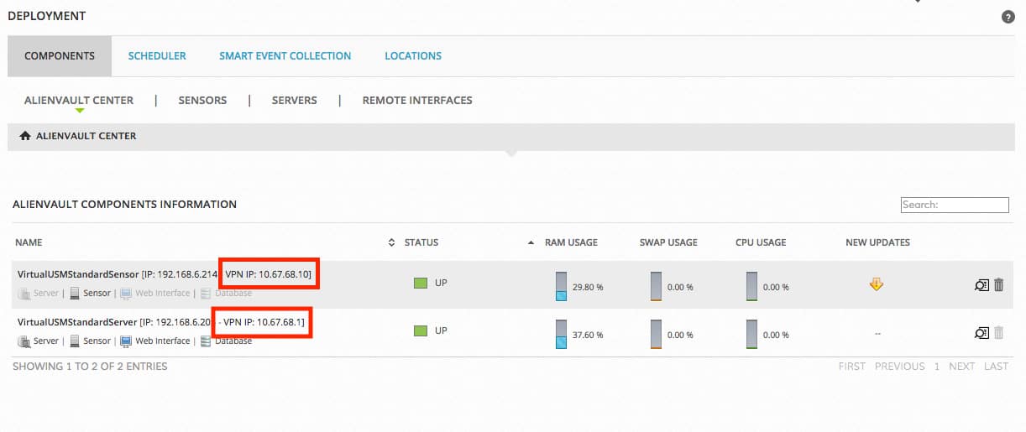The width and height of the screenshot is (1026, 432).
Task: Click the swap usage bar for VirtualUSMStandardServer
Action: point(657,334)
